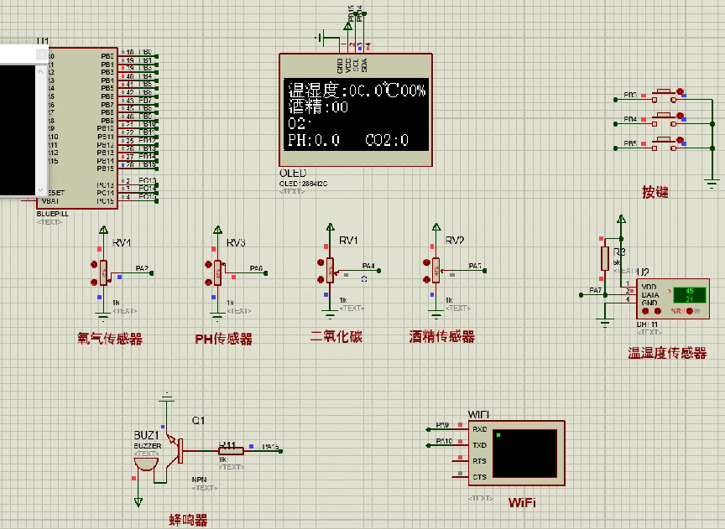The height and width of the screenshot is (529, 725).
Task: Click the OLED display screen
Action: [357, 113]
